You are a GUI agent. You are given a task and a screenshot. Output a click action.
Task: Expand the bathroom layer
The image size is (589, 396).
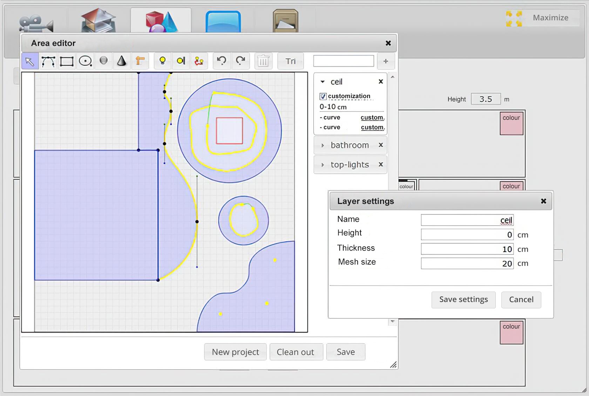tap(323, 145)
